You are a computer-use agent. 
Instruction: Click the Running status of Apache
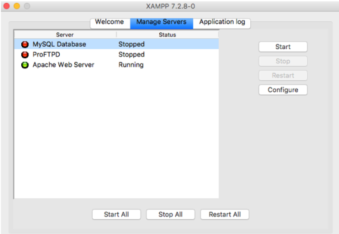coord(131,65)
